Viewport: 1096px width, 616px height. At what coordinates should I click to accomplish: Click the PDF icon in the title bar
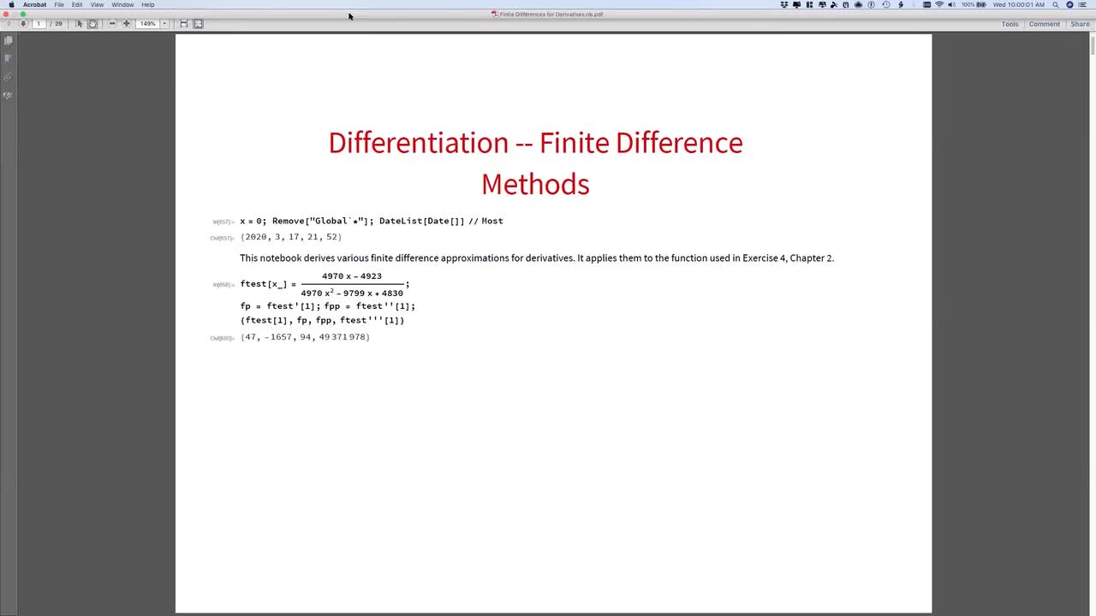tap(495, 14)
